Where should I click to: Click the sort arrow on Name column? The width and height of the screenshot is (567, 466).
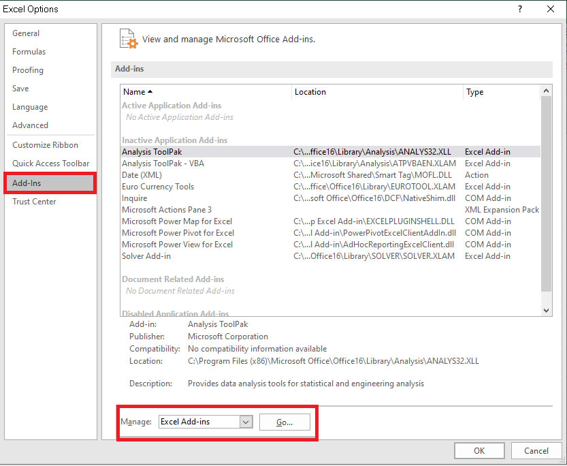[149, 91]
